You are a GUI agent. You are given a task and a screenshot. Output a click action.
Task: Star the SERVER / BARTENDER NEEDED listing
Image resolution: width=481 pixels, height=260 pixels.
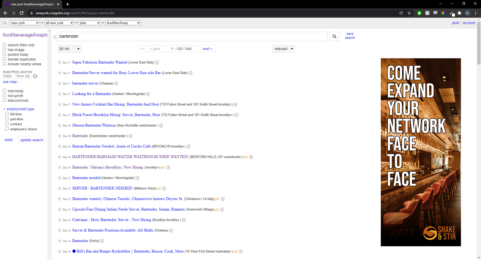tap(60, 188)
